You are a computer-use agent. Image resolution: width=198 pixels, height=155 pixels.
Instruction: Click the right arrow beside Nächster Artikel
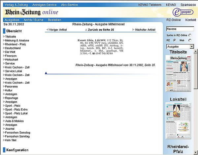coord(133,30)
